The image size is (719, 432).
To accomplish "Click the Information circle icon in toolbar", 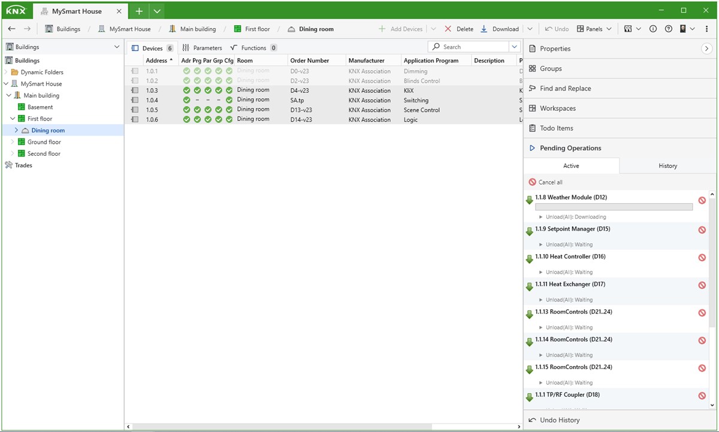I will pyautogui.click(x=653, y=29).
